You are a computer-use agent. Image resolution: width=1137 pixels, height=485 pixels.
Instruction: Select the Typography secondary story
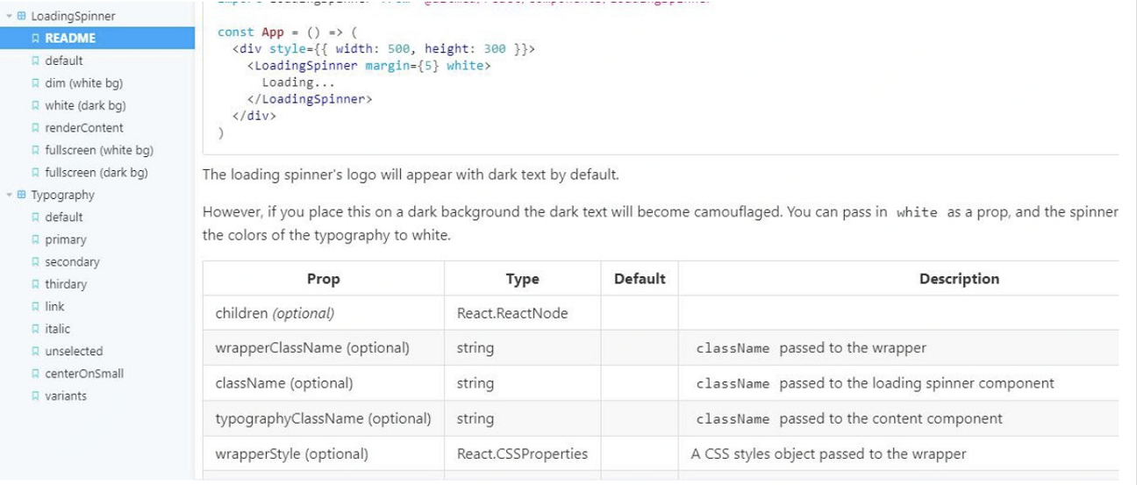click(72, 261)
